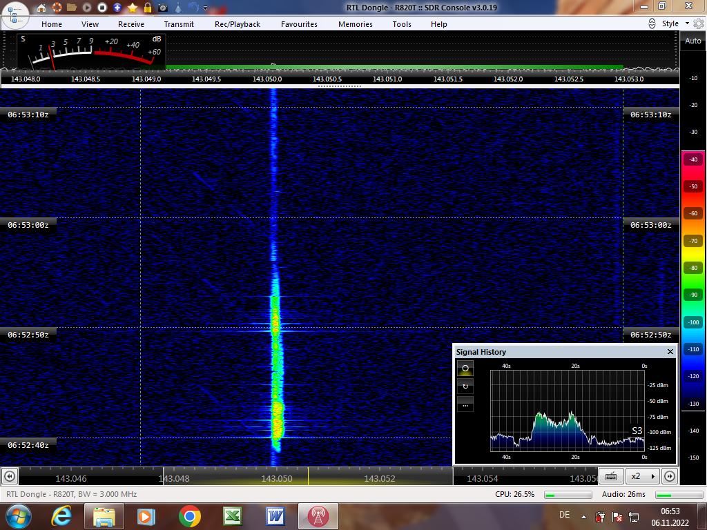This screenshot has height=530, width=707.
Task: Click the Home house icon in quick toolbar
Action: [41, 8]
